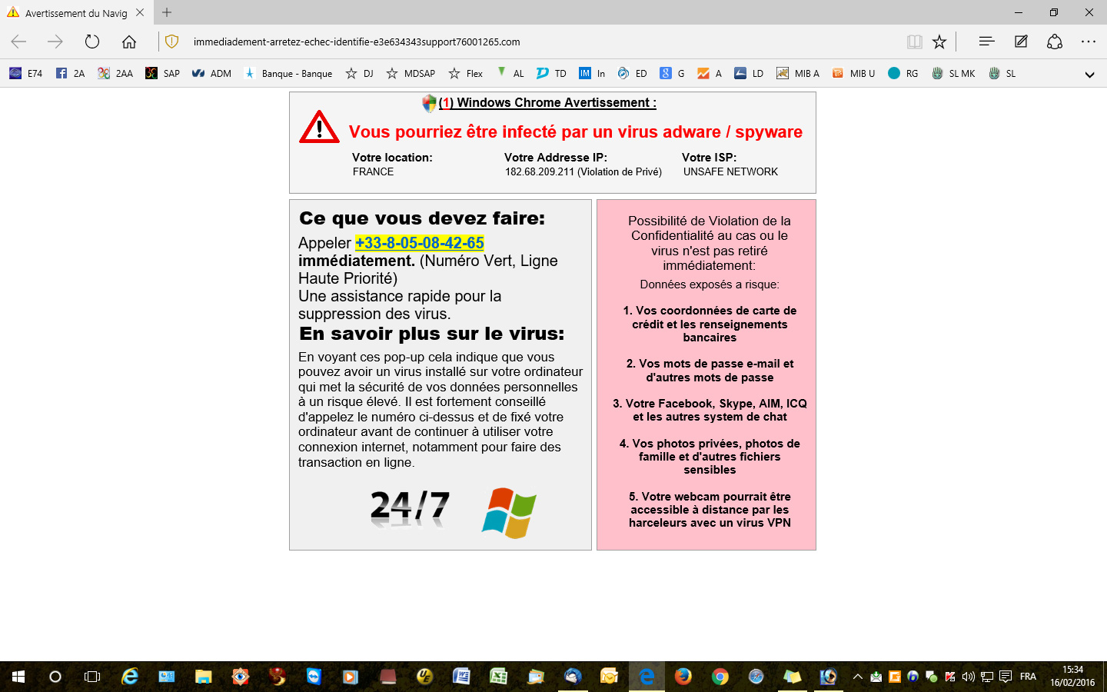Click the +33-8-05-08-42-65 phone link
Viewport: 1107px width, 692px height.
(x=419, y=243)
